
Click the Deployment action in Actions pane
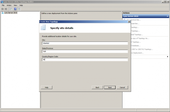(x=137, y=53)
